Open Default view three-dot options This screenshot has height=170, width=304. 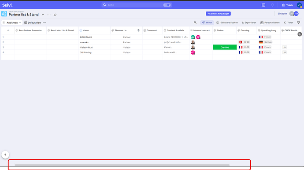pos(44,22)
